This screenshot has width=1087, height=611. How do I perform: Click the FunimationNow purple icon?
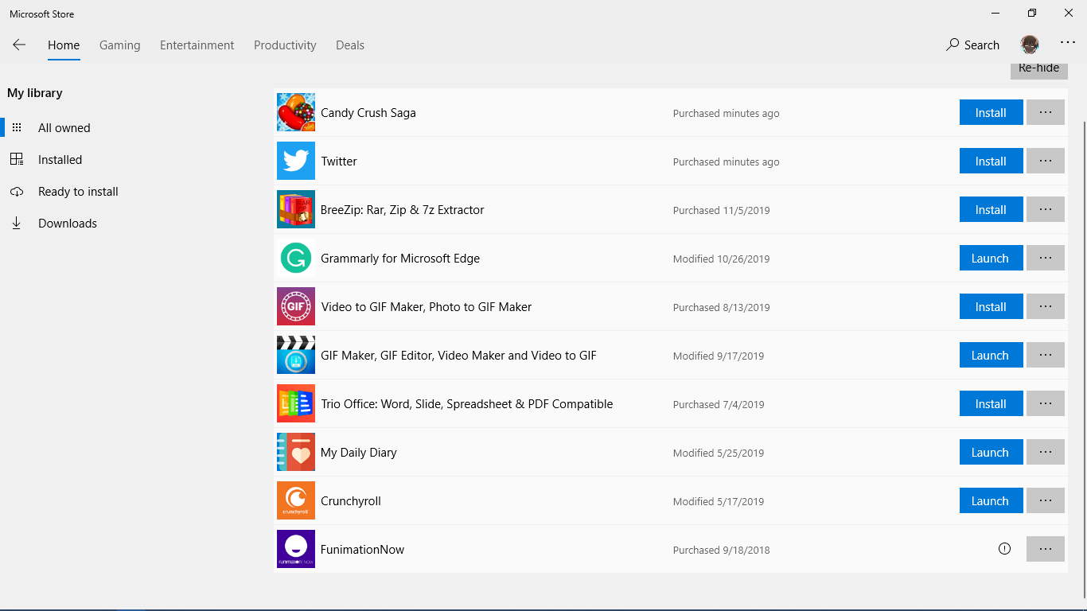tap(296, 549)
